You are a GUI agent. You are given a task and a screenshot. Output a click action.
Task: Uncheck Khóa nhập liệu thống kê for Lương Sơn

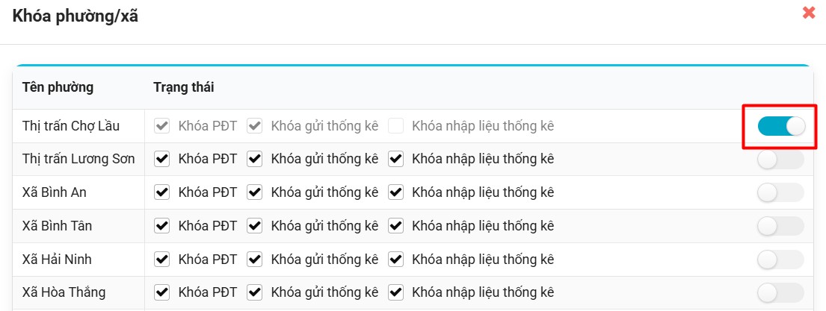click(x=396, y=159)
